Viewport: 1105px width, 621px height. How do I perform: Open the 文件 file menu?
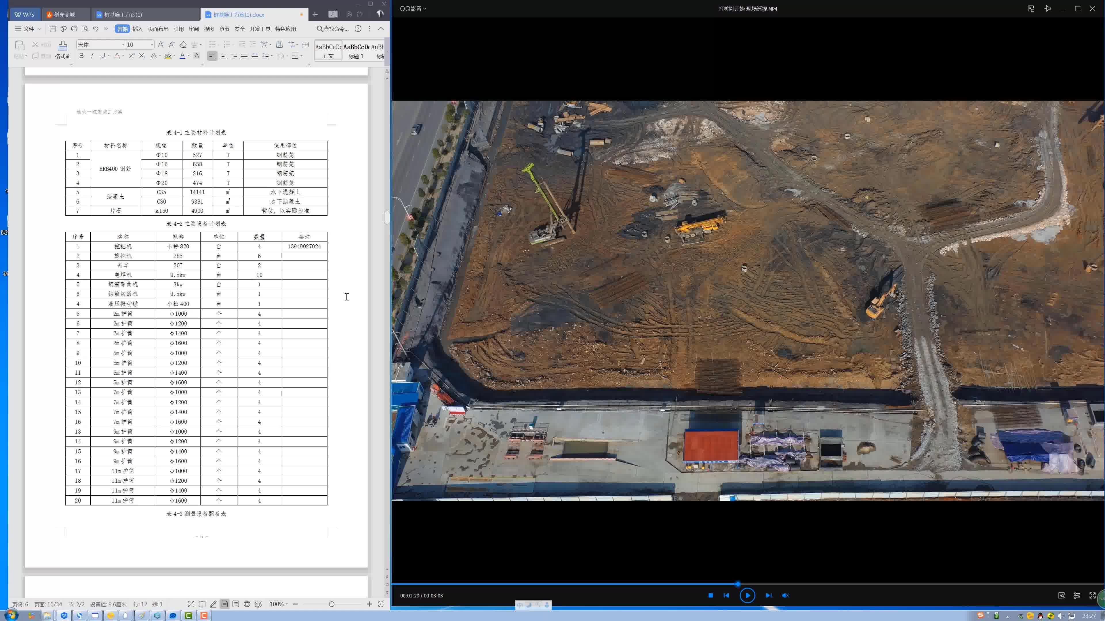[x=28, y=29]
